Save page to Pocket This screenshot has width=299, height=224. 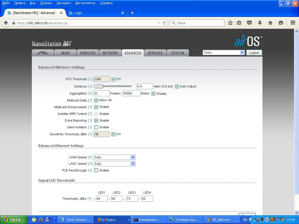point(249,23)
